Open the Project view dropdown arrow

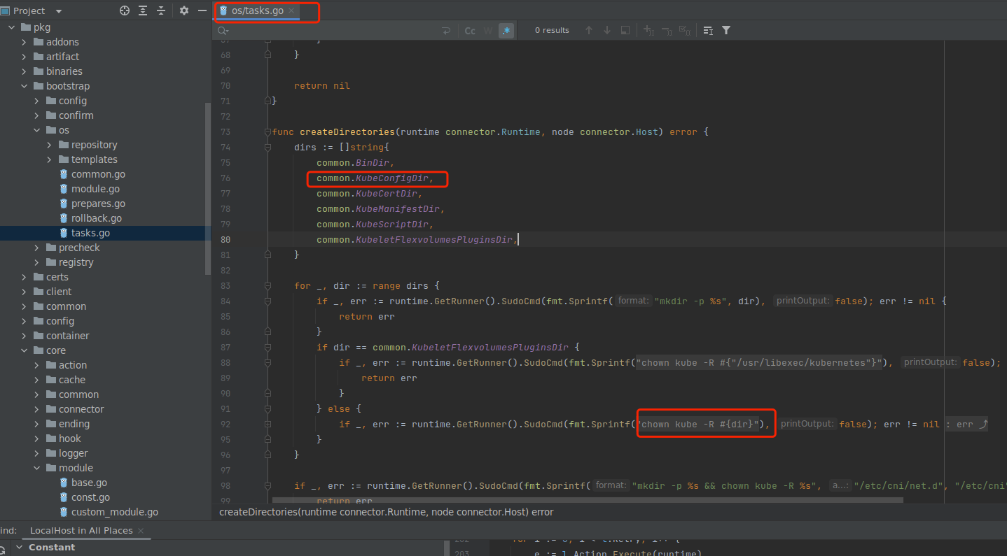tap(58, 10)
